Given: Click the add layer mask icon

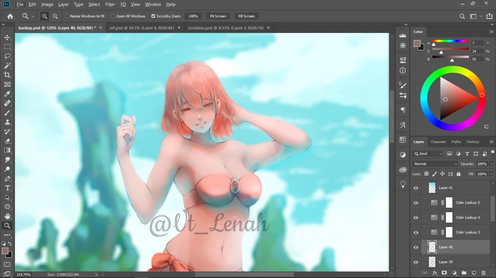Looking at the screenshot, I should point(444,273).
